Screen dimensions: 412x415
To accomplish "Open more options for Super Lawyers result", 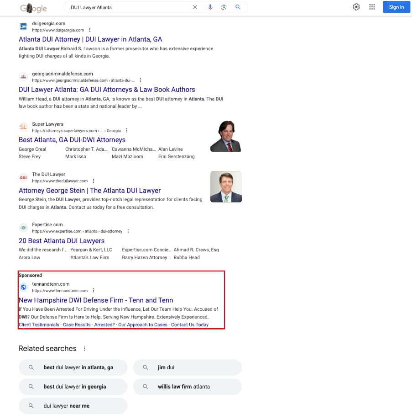I will tap(127, 130).
